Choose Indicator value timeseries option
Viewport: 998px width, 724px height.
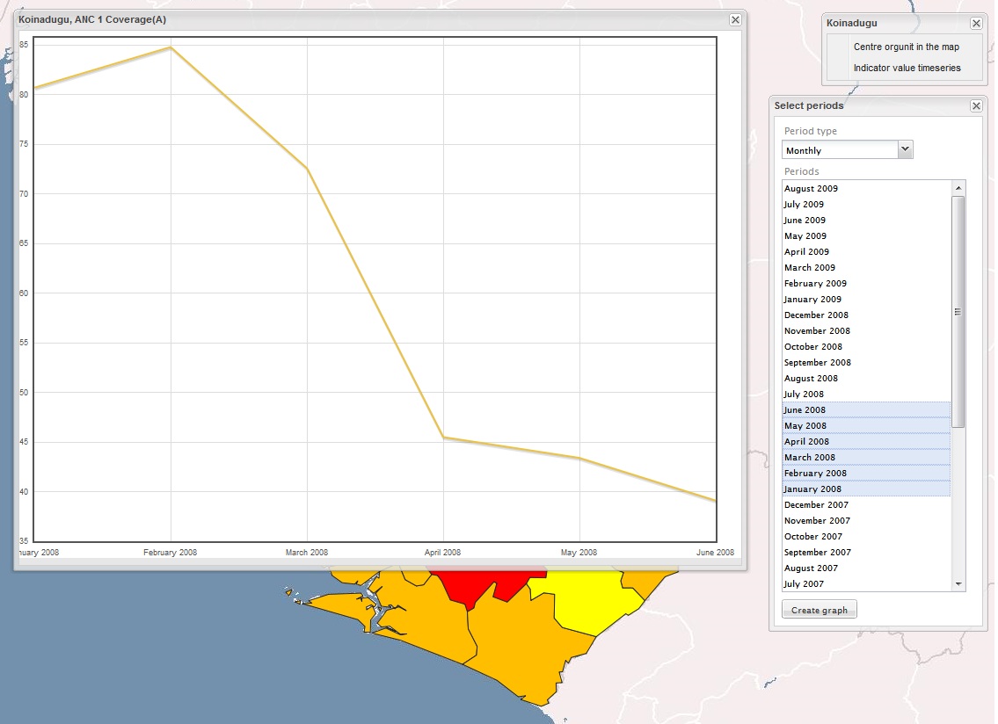click(907, 68)
